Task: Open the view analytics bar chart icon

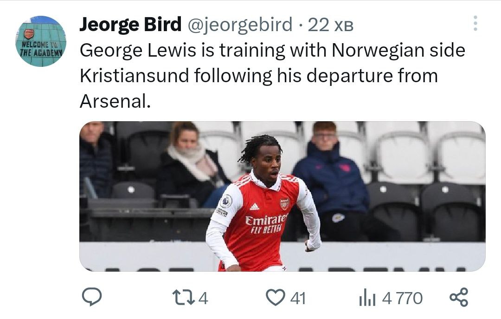Action: [367, 298]
